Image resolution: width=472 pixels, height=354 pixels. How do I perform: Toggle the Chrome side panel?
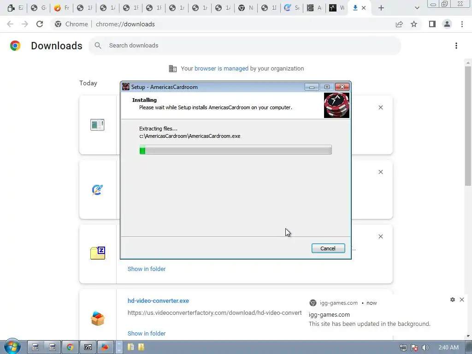(432, 24)
